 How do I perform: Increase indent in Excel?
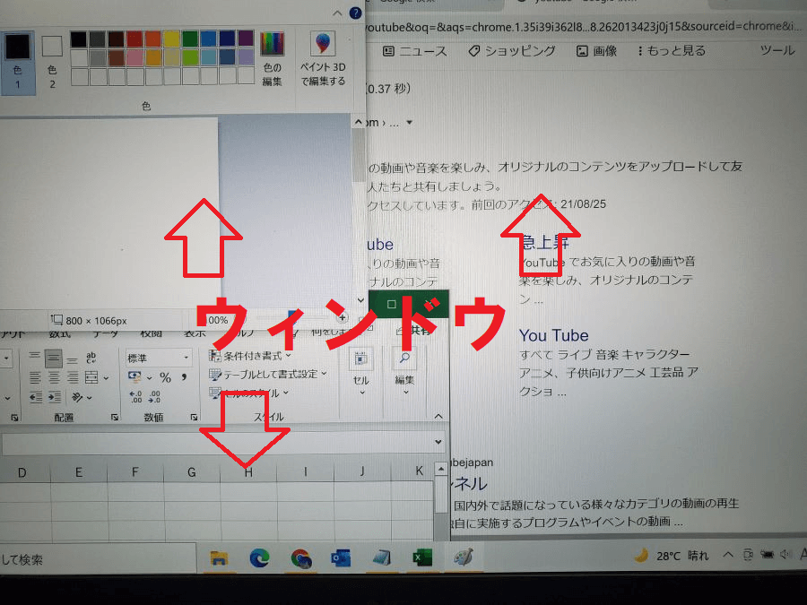tap(55, 397)
